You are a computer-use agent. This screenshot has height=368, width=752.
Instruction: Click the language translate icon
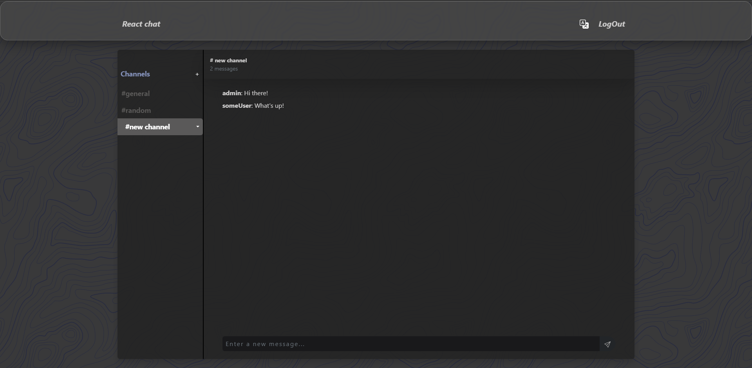pyautogui.click(x=584, y=24)
